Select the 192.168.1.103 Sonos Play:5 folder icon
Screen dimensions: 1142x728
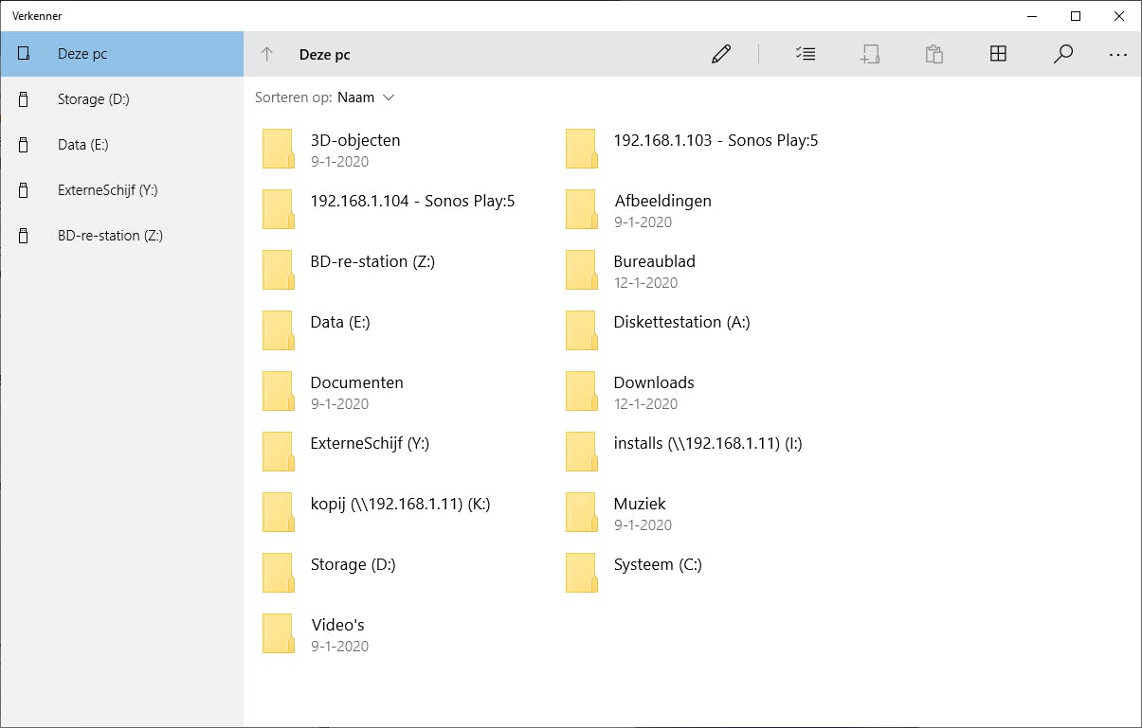[x=581, y=150]
